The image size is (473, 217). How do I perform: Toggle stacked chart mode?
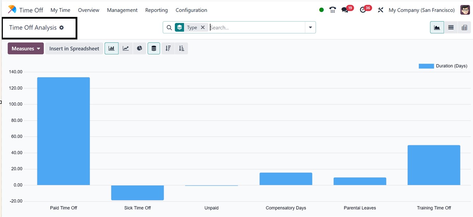click(x=154, y=49)
